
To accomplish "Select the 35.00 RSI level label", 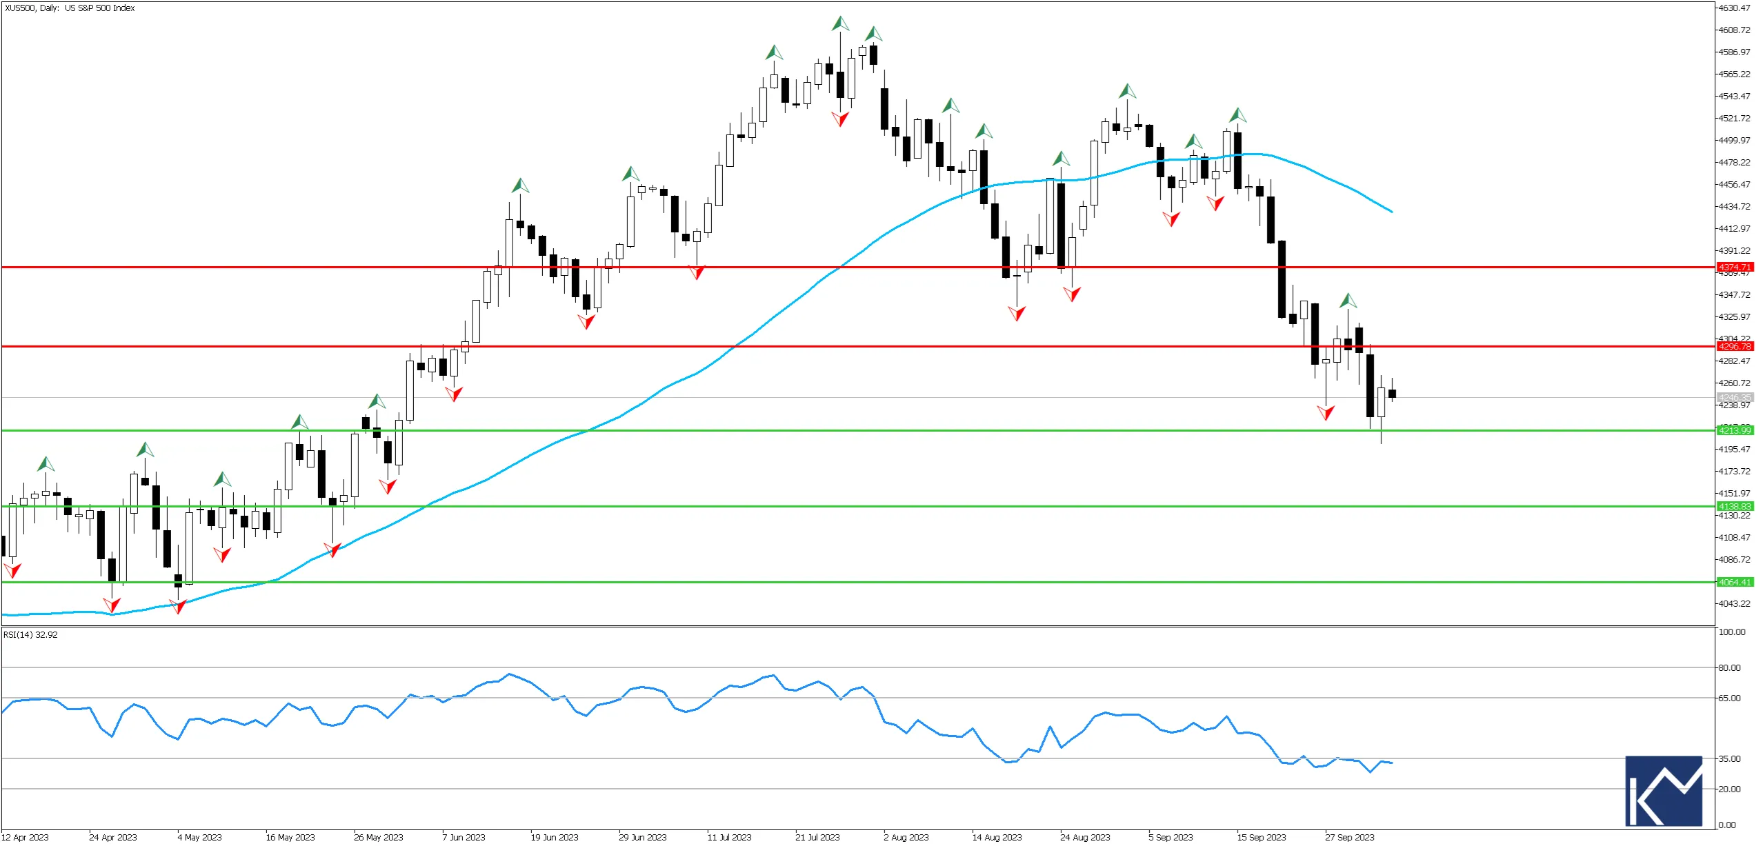I will (1729, 759).
